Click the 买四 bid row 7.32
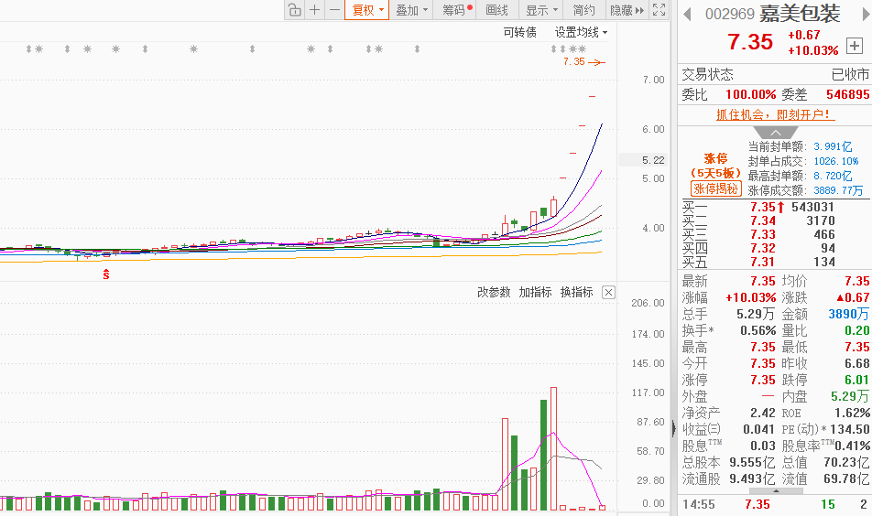The image size is (872, 516). tap(775, 248)
